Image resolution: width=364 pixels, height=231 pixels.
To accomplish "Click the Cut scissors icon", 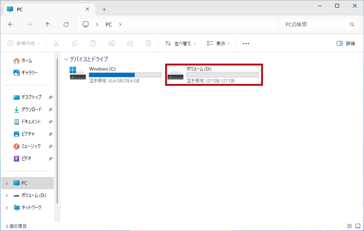I will pos(56,43).
